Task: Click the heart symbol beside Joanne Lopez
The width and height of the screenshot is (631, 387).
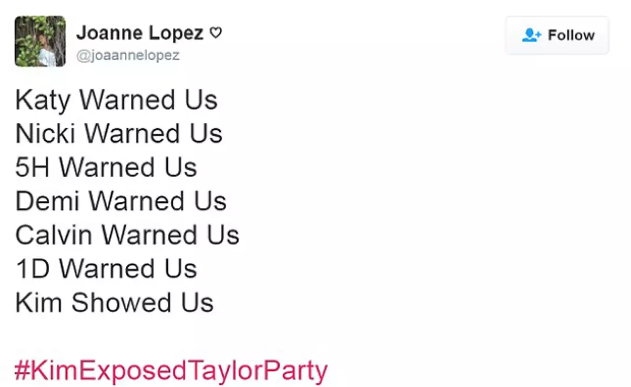Action: coord(216,33)
